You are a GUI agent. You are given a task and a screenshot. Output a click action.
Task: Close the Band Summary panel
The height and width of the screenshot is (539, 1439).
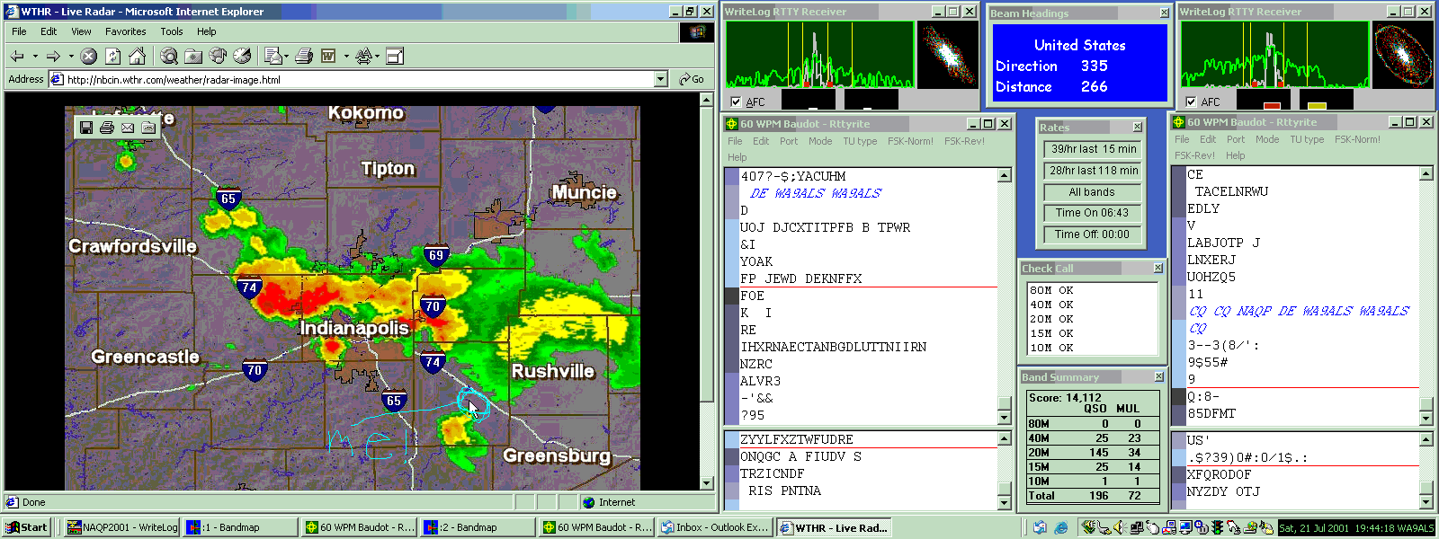1158,377
